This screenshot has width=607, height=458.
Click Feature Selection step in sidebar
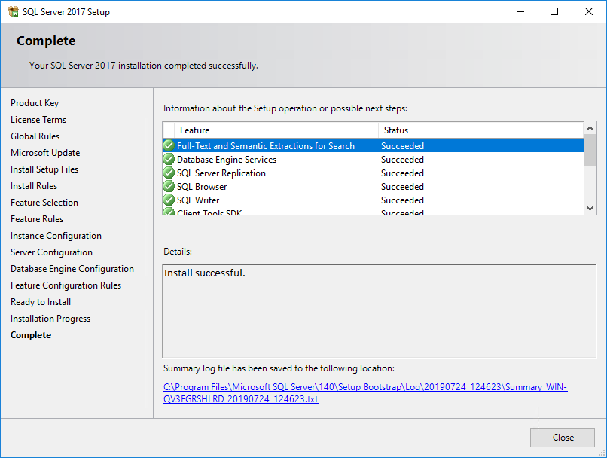pos(44,203)
